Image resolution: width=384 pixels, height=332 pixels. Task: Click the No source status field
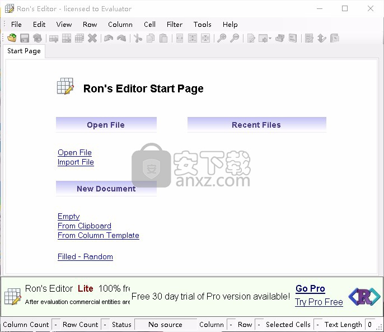point(166,325)
